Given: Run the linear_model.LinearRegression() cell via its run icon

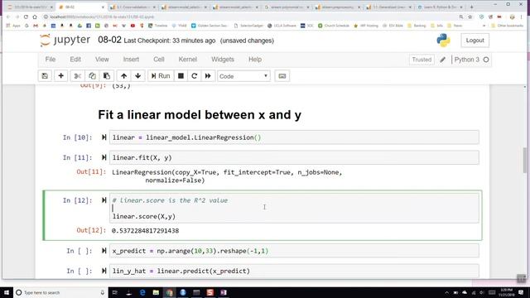Looking at the screenshot, I should [x=104, y=137].
